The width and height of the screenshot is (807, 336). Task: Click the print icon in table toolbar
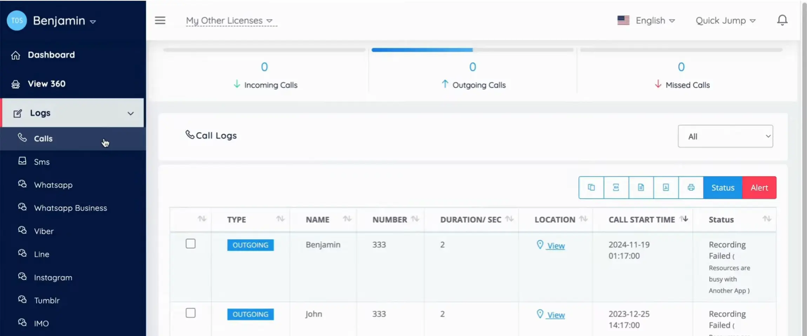691,188
